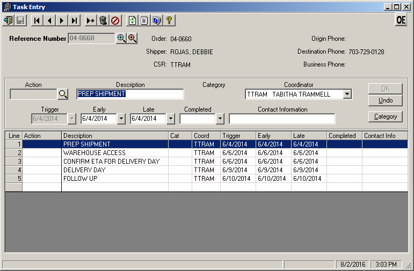Click the Description field with PREP SHIPMENT
The width and height of the screenshot is (414, 271).
(130, 94)
